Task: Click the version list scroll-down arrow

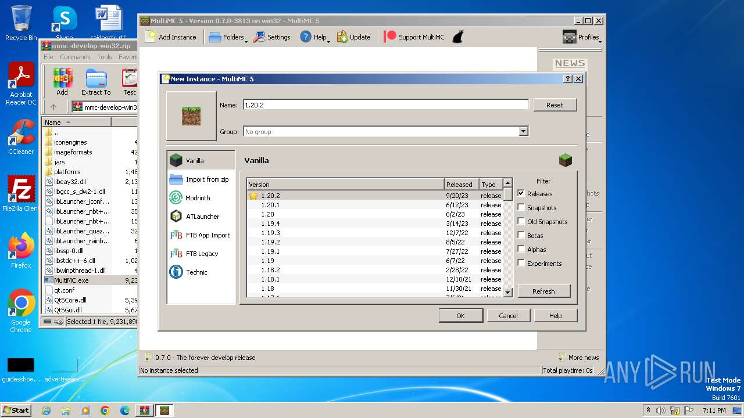Action: pyautogui.click(x=508, y=293)
